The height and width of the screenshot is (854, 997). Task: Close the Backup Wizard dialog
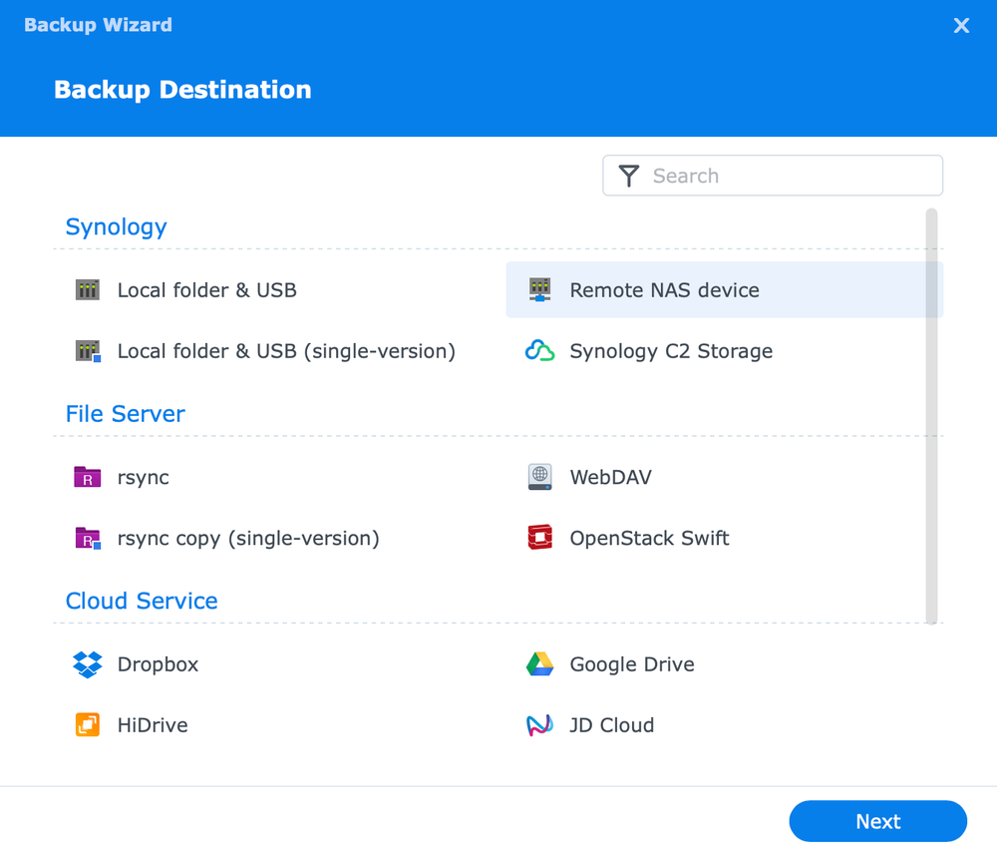961,25
